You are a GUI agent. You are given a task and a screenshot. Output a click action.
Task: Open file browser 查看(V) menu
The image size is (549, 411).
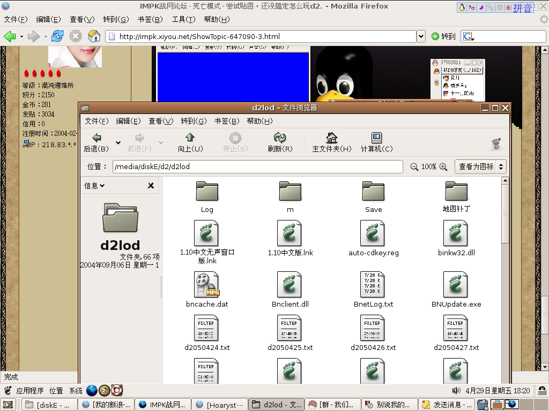click(x=161, y=121)
